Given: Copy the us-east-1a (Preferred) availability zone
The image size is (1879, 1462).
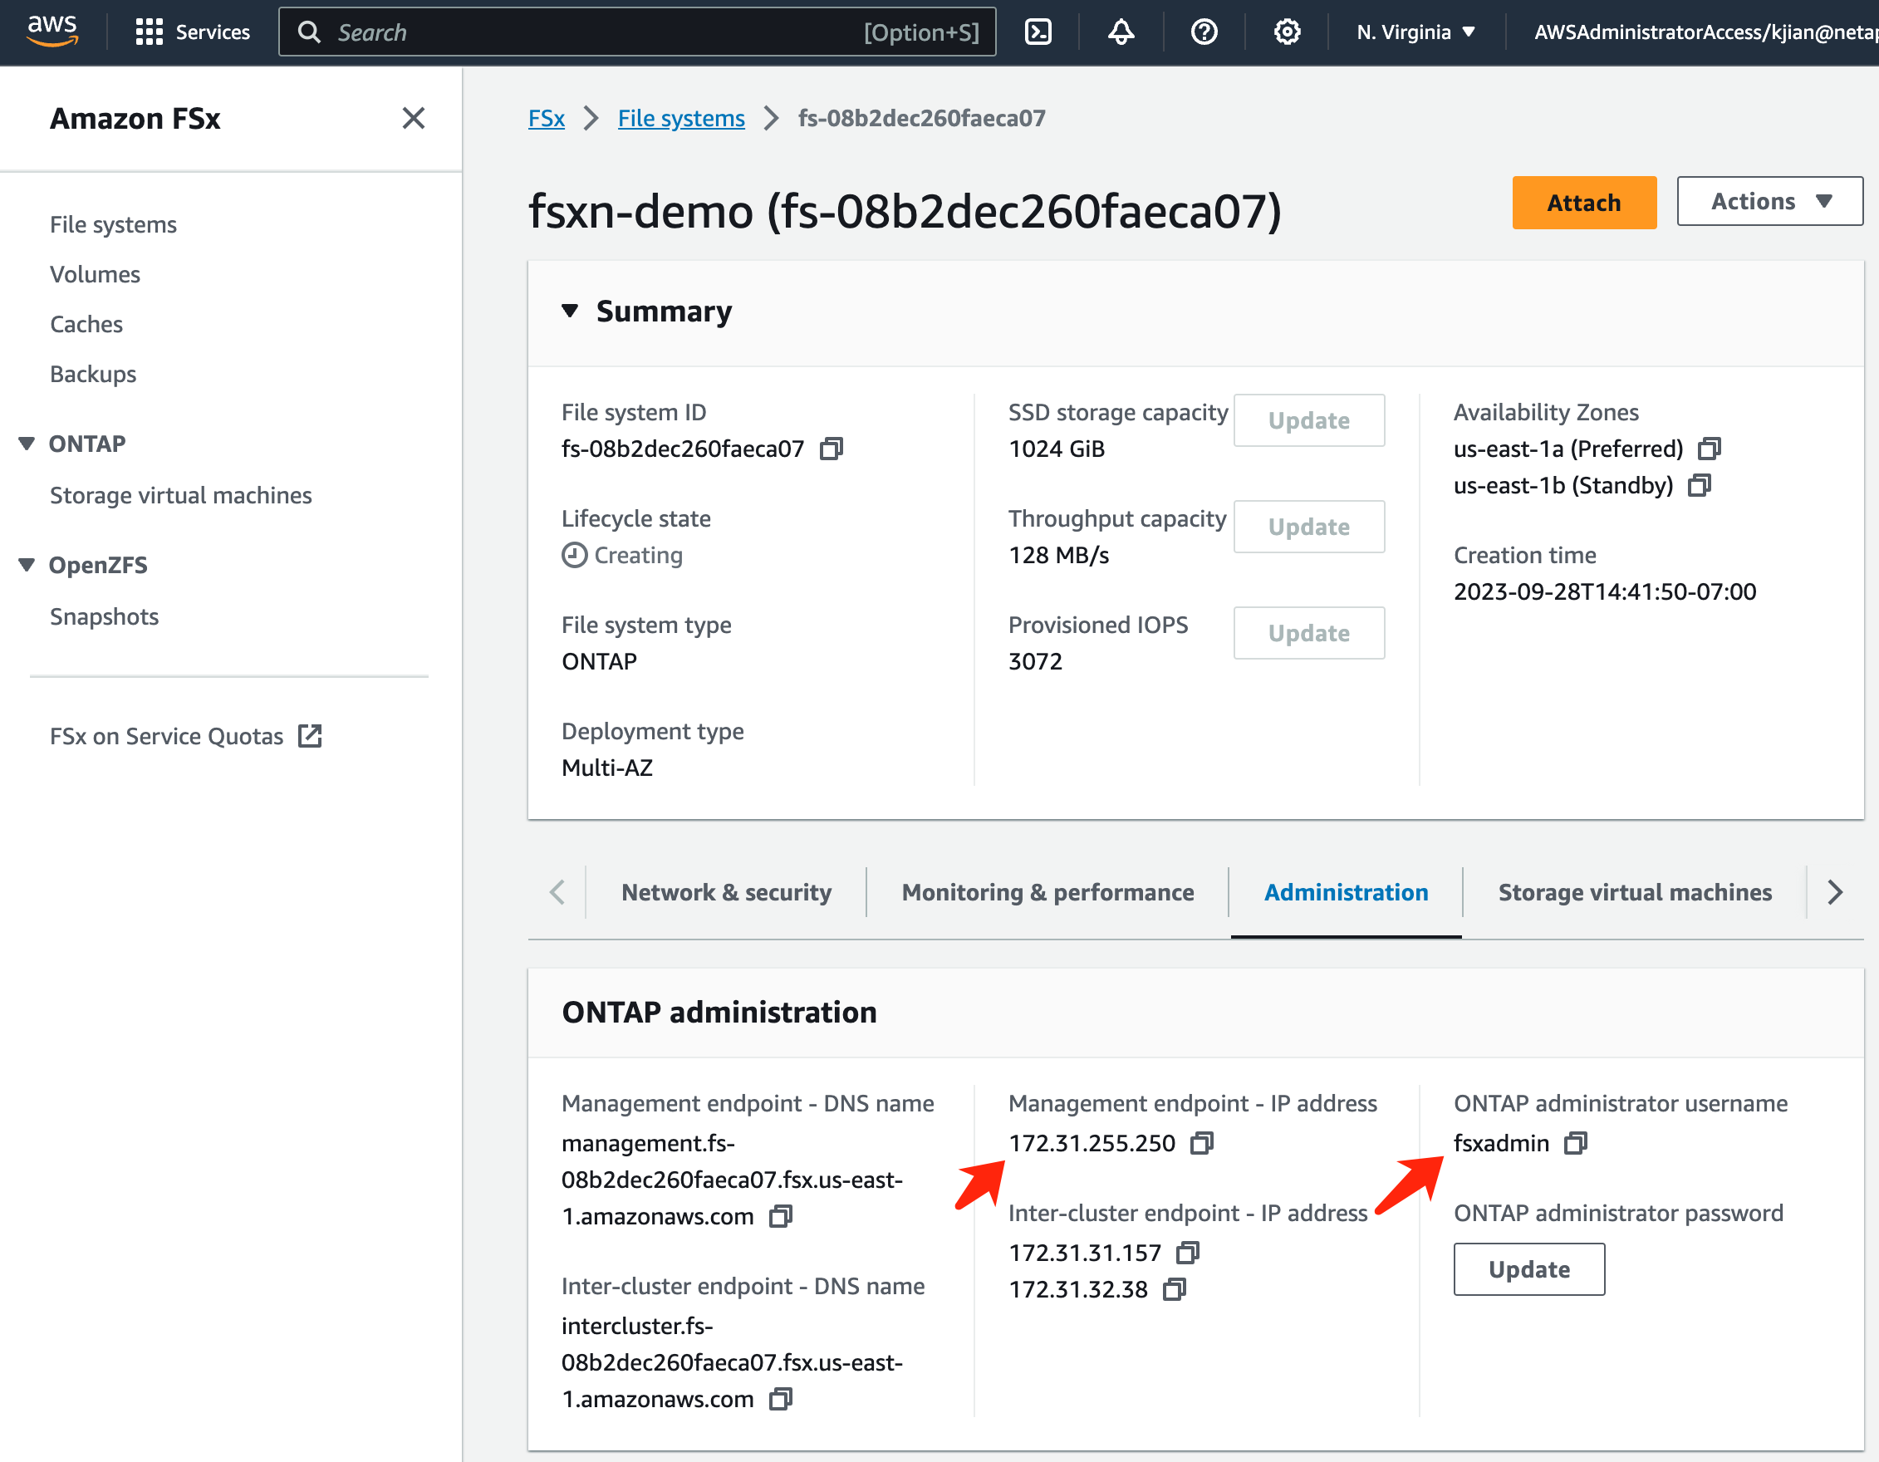Looking at the screenshot, I should coord(1709,449).
